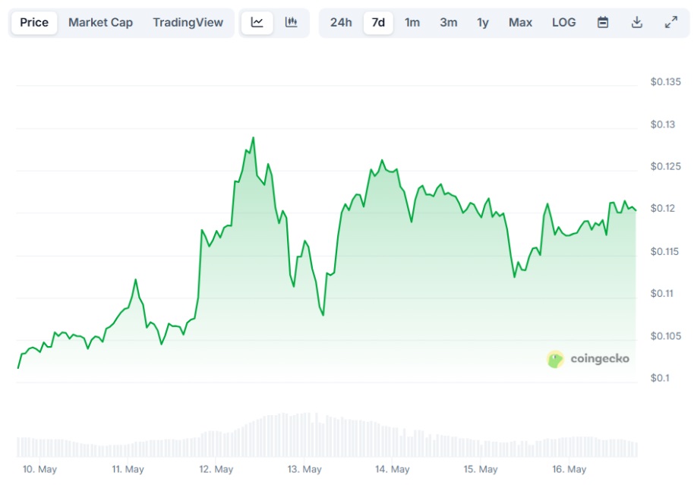Expand chart to fullscreen

coord(671,23)
